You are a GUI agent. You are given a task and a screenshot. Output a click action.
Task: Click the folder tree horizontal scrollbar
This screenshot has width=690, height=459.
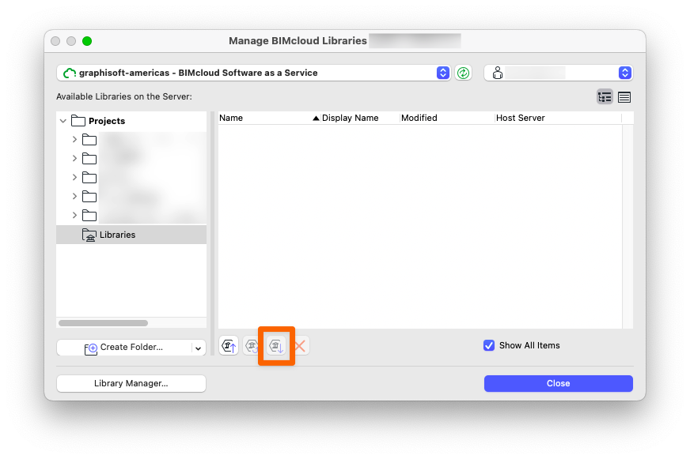104,323
